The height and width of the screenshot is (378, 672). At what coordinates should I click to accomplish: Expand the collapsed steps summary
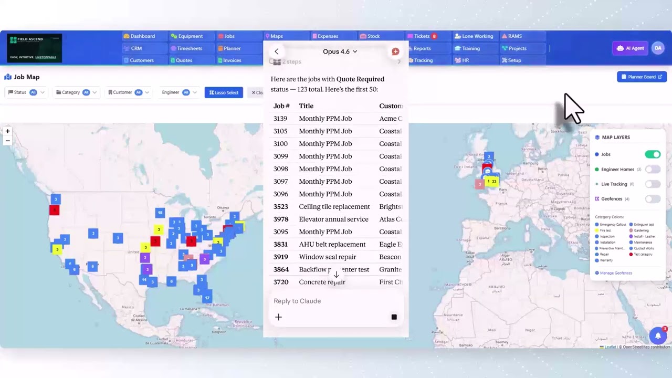point(336,62)
